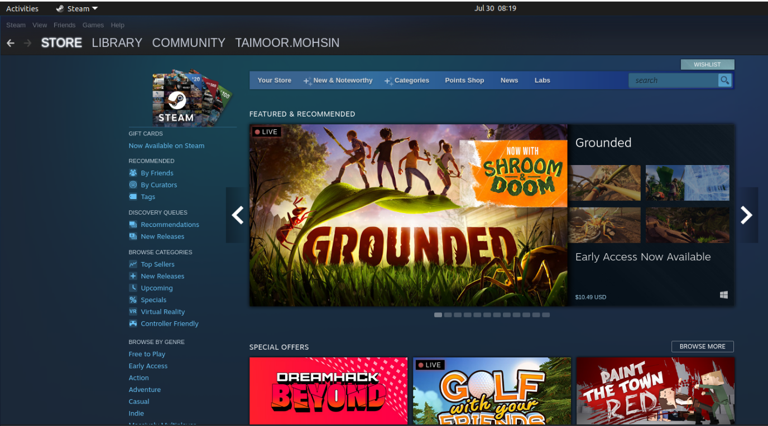Click the Windows platform icon on Grounded card
Viewport: 768px width, 426px height.
[x=724, y=294]
